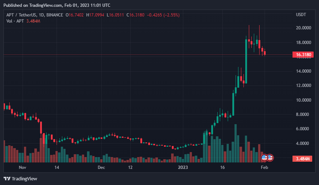Screen dimensions: 319x185
Task: Click the latest red candle at dotted price line
Action: point(265,53)
